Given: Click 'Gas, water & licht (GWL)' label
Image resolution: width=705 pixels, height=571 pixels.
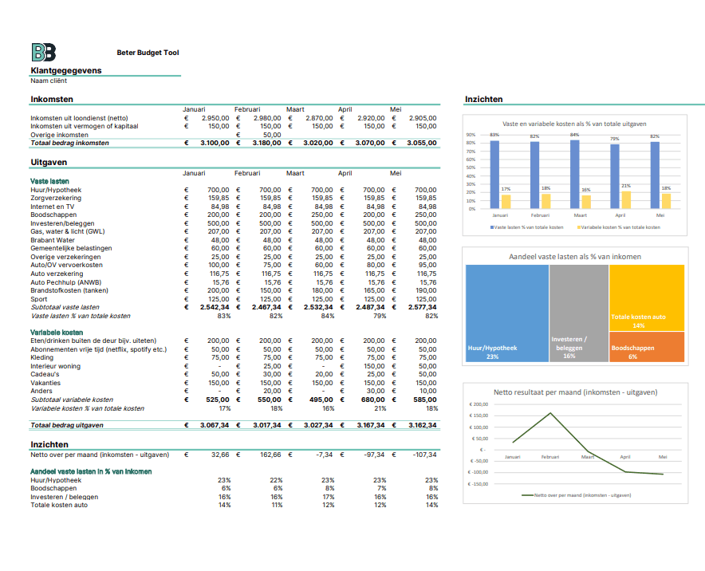Looking at the screenshot, I should (68, 231).
